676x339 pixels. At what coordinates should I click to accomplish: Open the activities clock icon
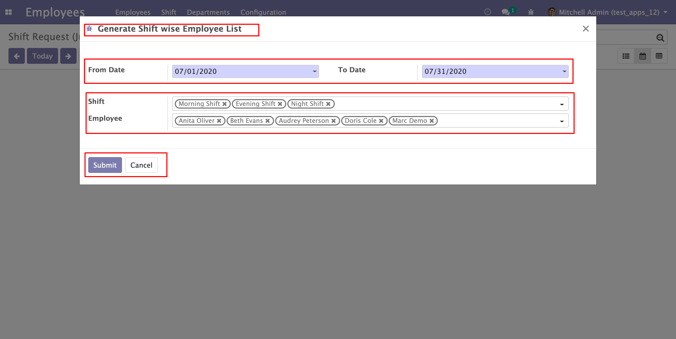(487, 12)
